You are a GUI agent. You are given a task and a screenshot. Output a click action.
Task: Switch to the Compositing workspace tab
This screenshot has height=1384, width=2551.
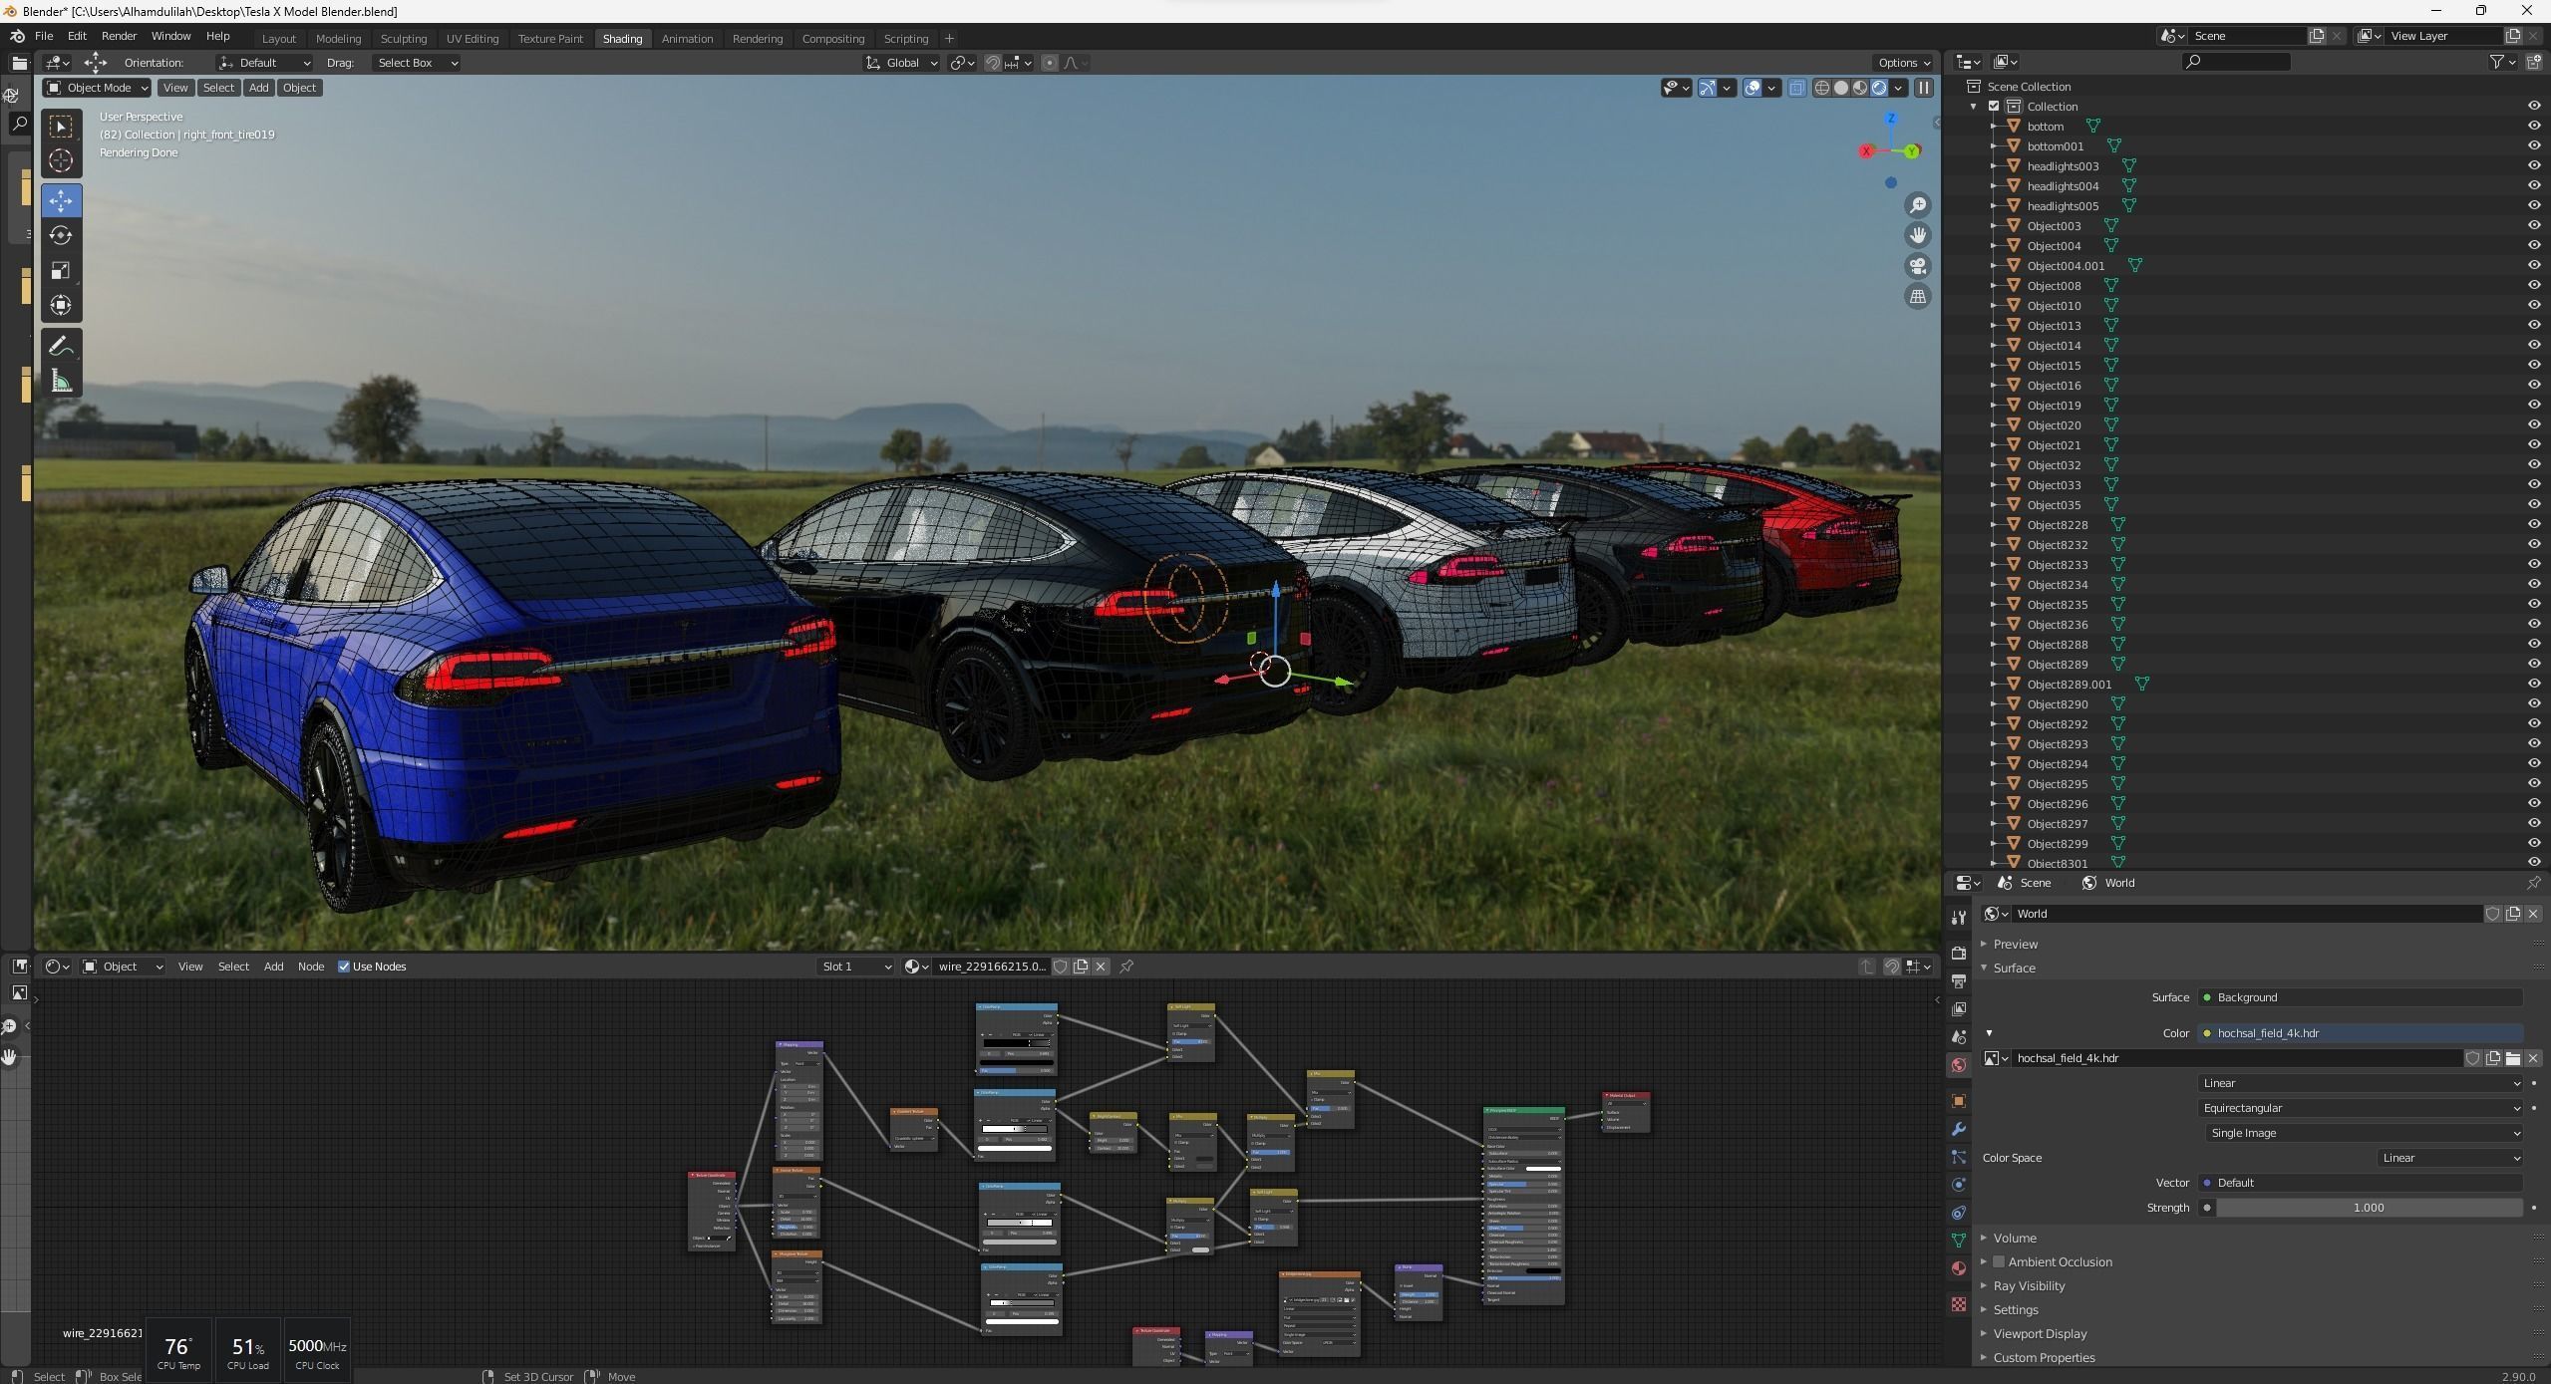click(832, 39)
